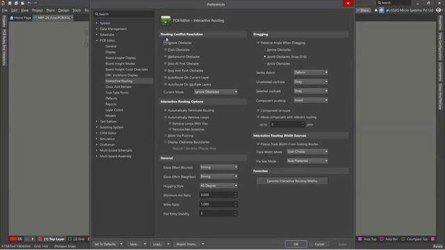Viewport: 445px width, 250px height.
Task: Switch to the PCBDOC document tab
Action: [54, 18]
